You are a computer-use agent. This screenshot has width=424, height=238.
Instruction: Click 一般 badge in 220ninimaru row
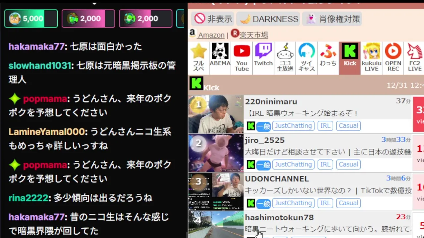[264, 126]
